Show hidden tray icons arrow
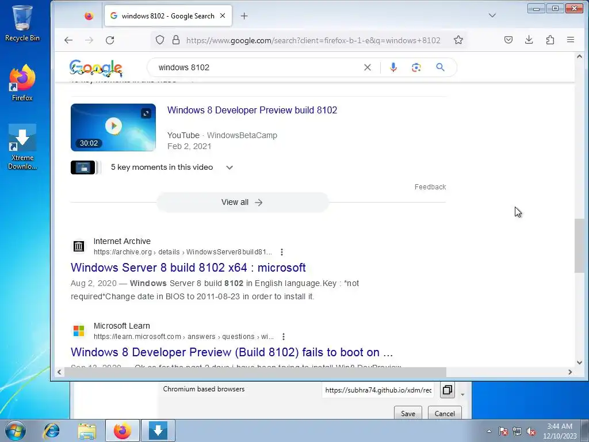589x442 pixels. click(489, 432)
